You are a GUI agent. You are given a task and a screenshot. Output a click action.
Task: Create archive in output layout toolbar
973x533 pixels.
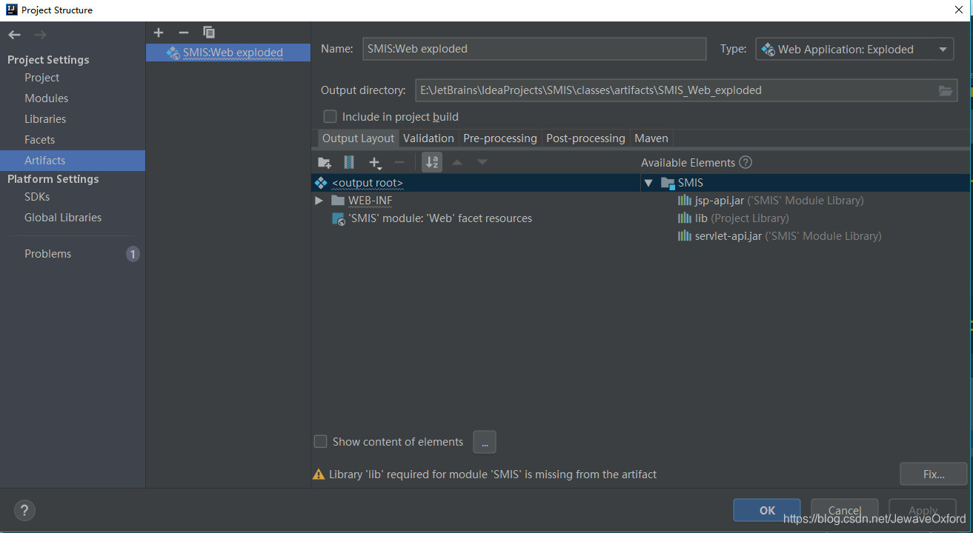click(349, 162)
